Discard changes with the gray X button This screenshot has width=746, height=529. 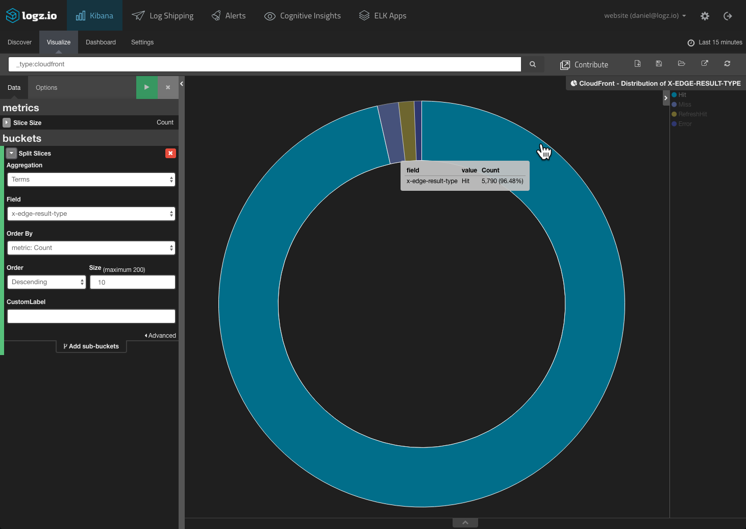point(168,87)
